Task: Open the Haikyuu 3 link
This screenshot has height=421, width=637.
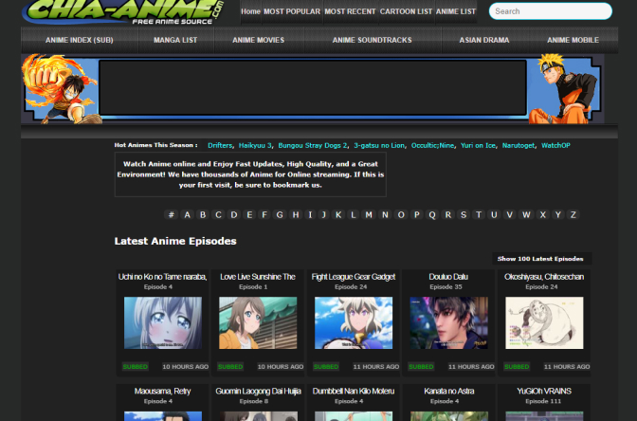Action: click(x=255, y=145)
